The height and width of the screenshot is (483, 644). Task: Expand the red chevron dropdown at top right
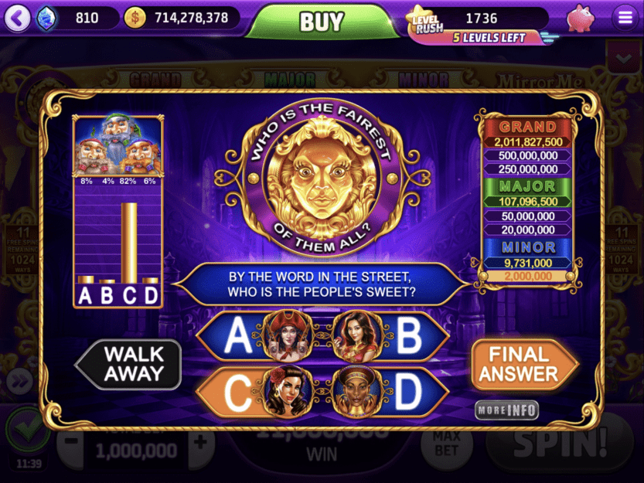(x=623, y=58)
